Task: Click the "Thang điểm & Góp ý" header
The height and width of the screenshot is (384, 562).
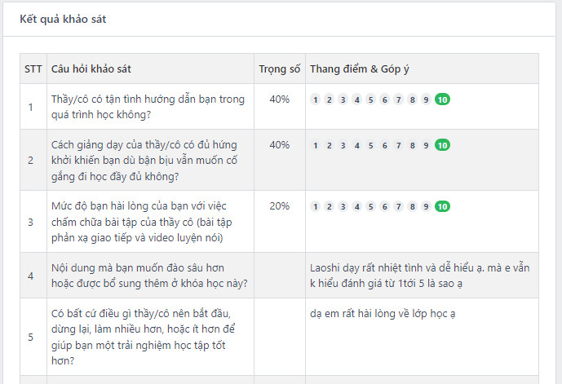Action: tap(359, 68)
